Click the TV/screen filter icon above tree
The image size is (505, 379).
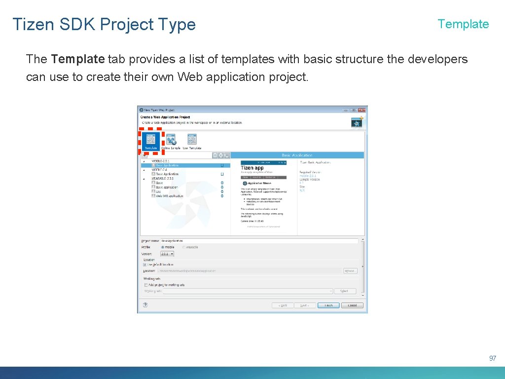pos(227,155)
